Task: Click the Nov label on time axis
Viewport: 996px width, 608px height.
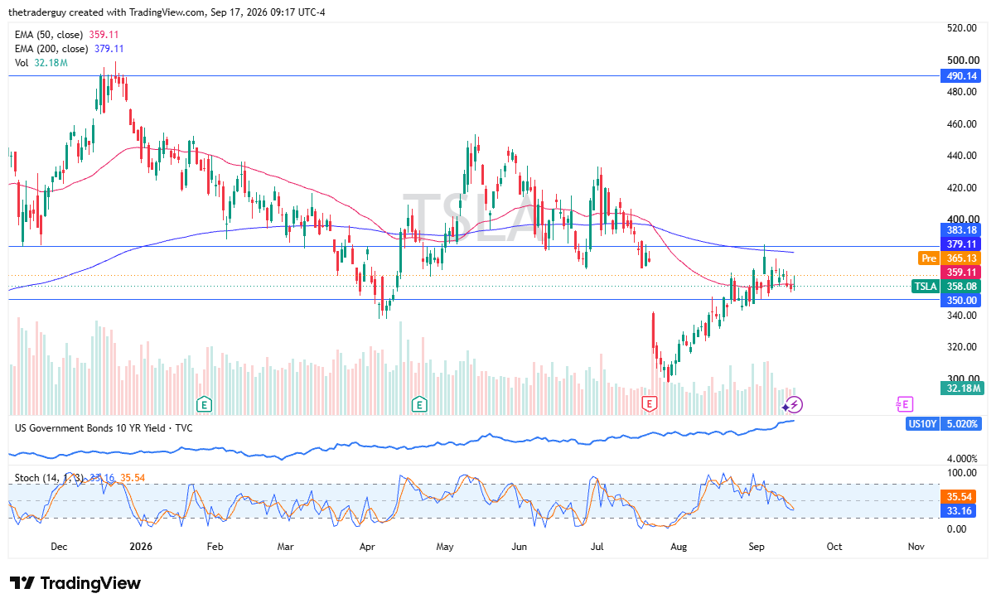Action: tap(916, 547)
